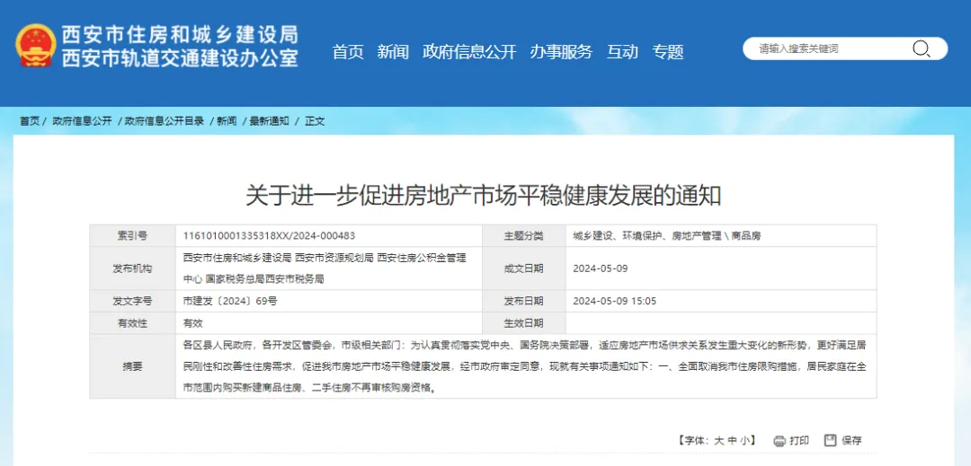This screenshot has height=466, width=971.
Task: Open the 互动 navigation item
Action: (622, 52)
